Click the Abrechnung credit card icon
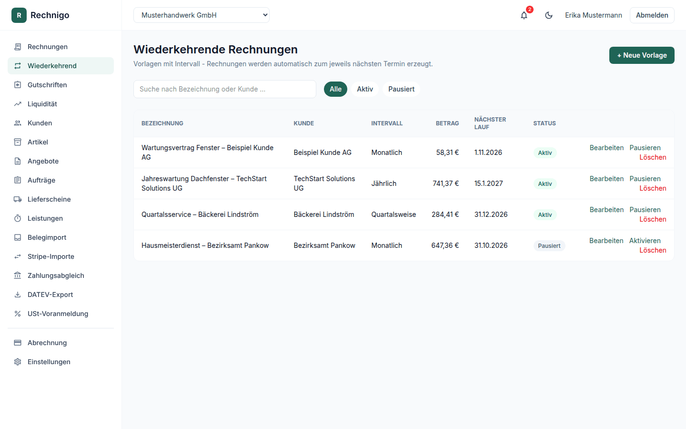Viewport: 686px width, 429px height. 18,343
